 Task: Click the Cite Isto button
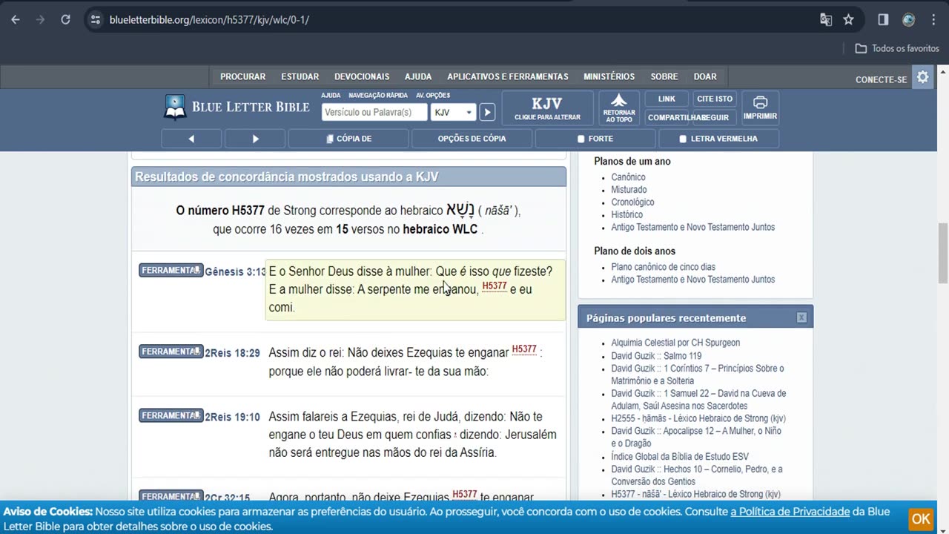715,99
